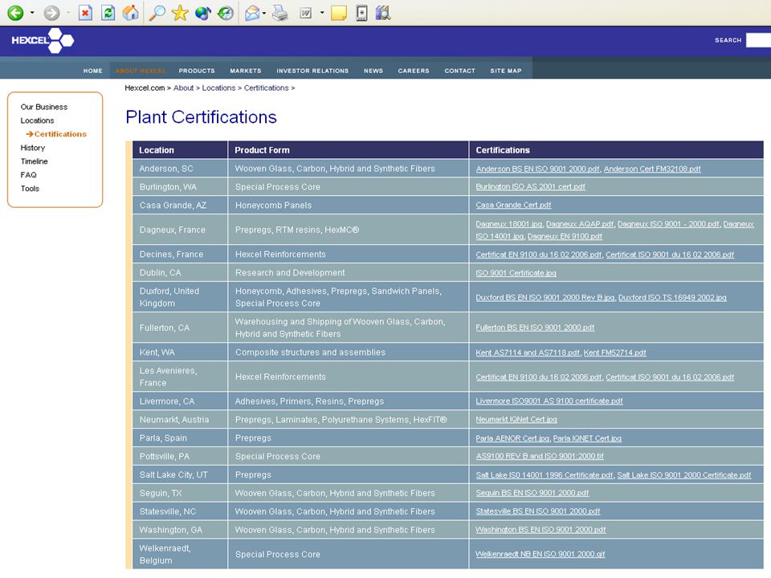771x578 pixels.
Task: Open Kent AS7114 and AS7118.pdf link
Action: [528, 352]
